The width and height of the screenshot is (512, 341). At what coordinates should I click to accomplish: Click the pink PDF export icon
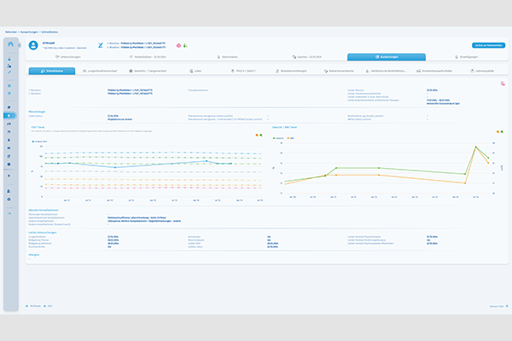tap(503, 84)
